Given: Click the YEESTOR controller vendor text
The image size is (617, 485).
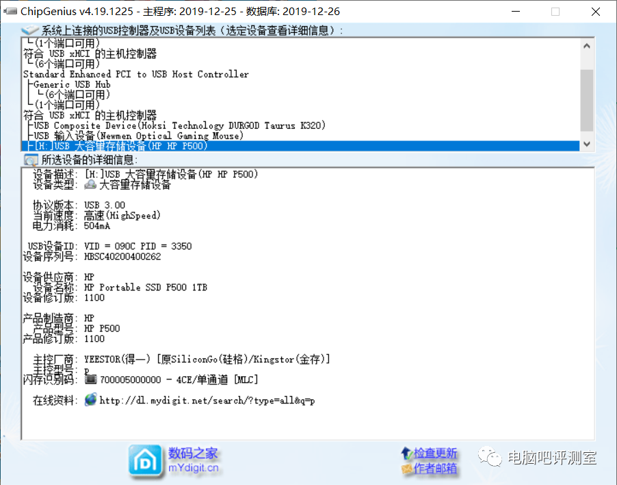Looking at the screenshot, I should (x=207, y=360).
